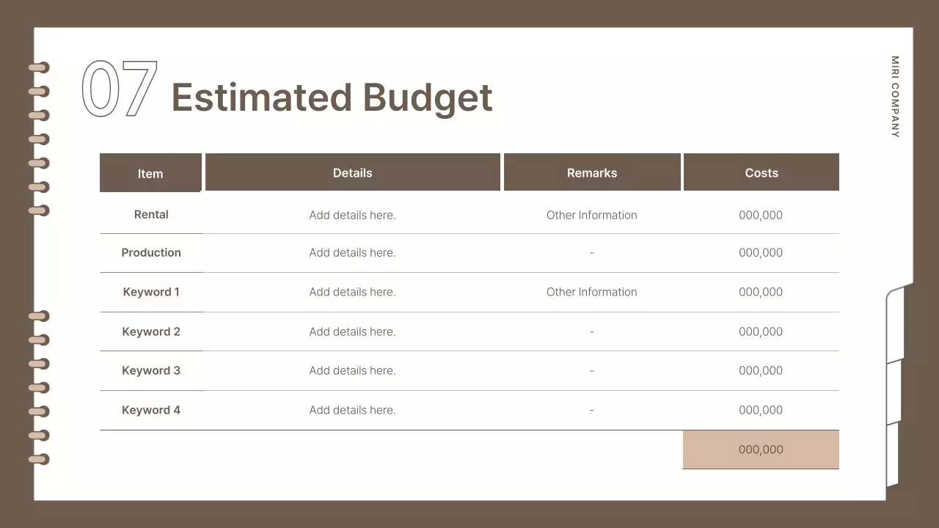Click "Other Information" in the Rental row

591,215
